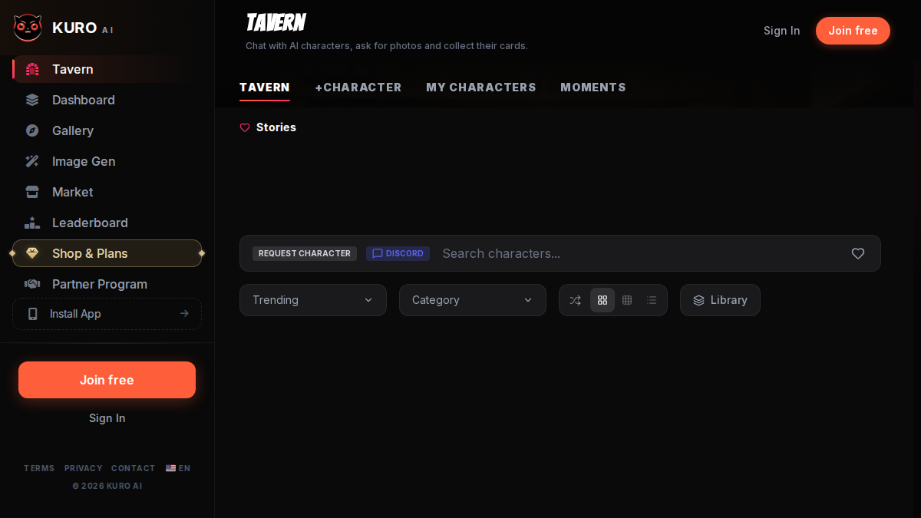
Task: Switch to large grid view
Action: 602,300
